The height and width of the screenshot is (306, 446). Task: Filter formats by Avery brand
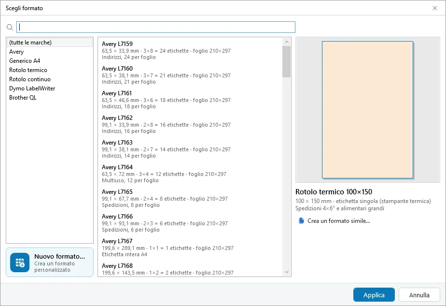click(50, 52)
